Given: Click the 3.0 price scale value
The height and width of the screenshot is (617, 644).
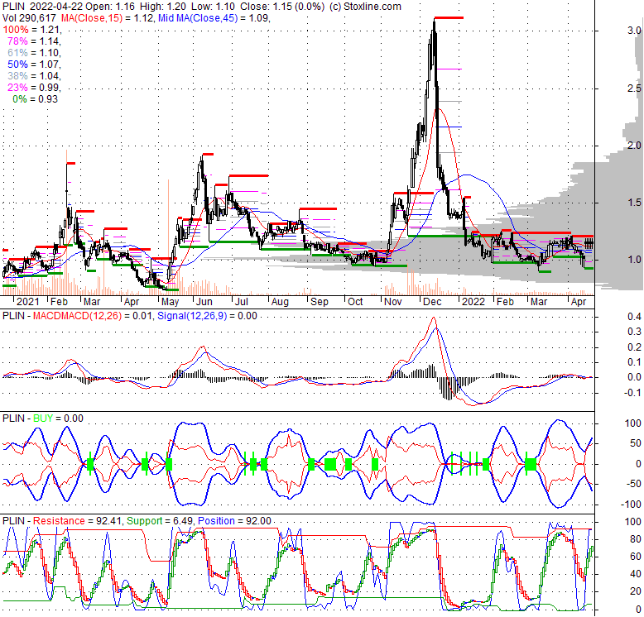Looking at the screenshot, I should coord(634,31).
